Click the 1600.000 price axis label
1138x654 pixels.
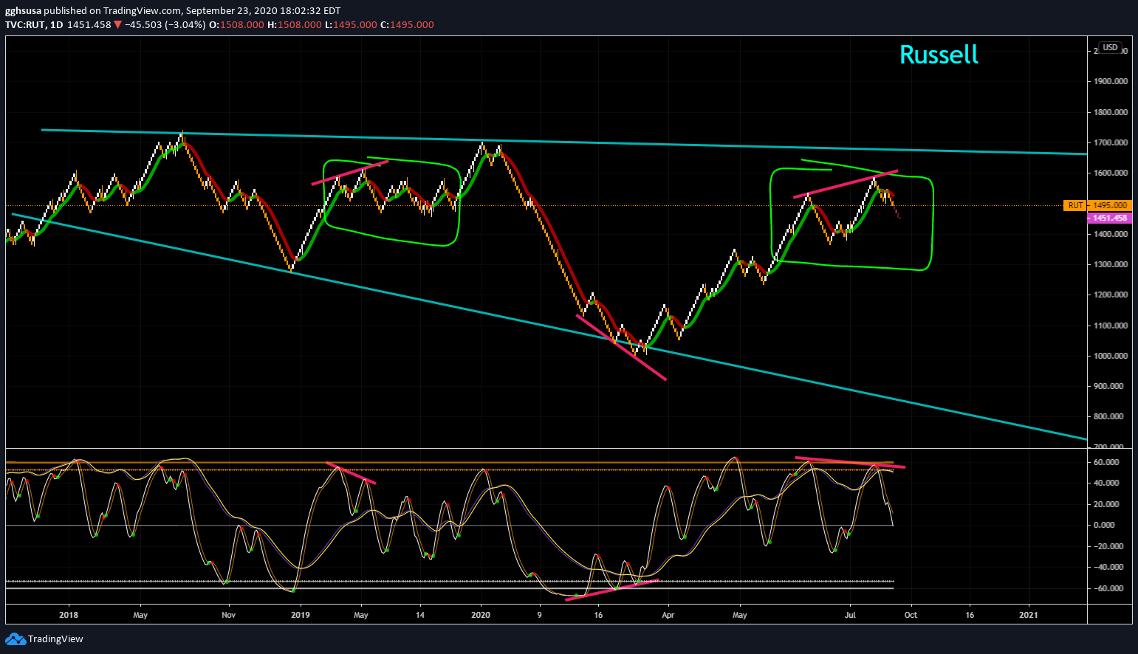click(1110, 173)
